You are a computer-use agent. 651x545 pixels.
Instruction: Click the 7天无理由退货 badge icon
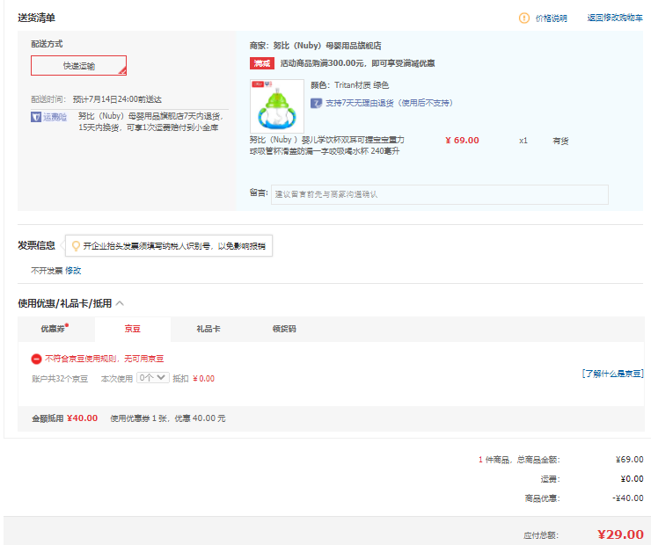pyautogui.click(x=316, y=103)
